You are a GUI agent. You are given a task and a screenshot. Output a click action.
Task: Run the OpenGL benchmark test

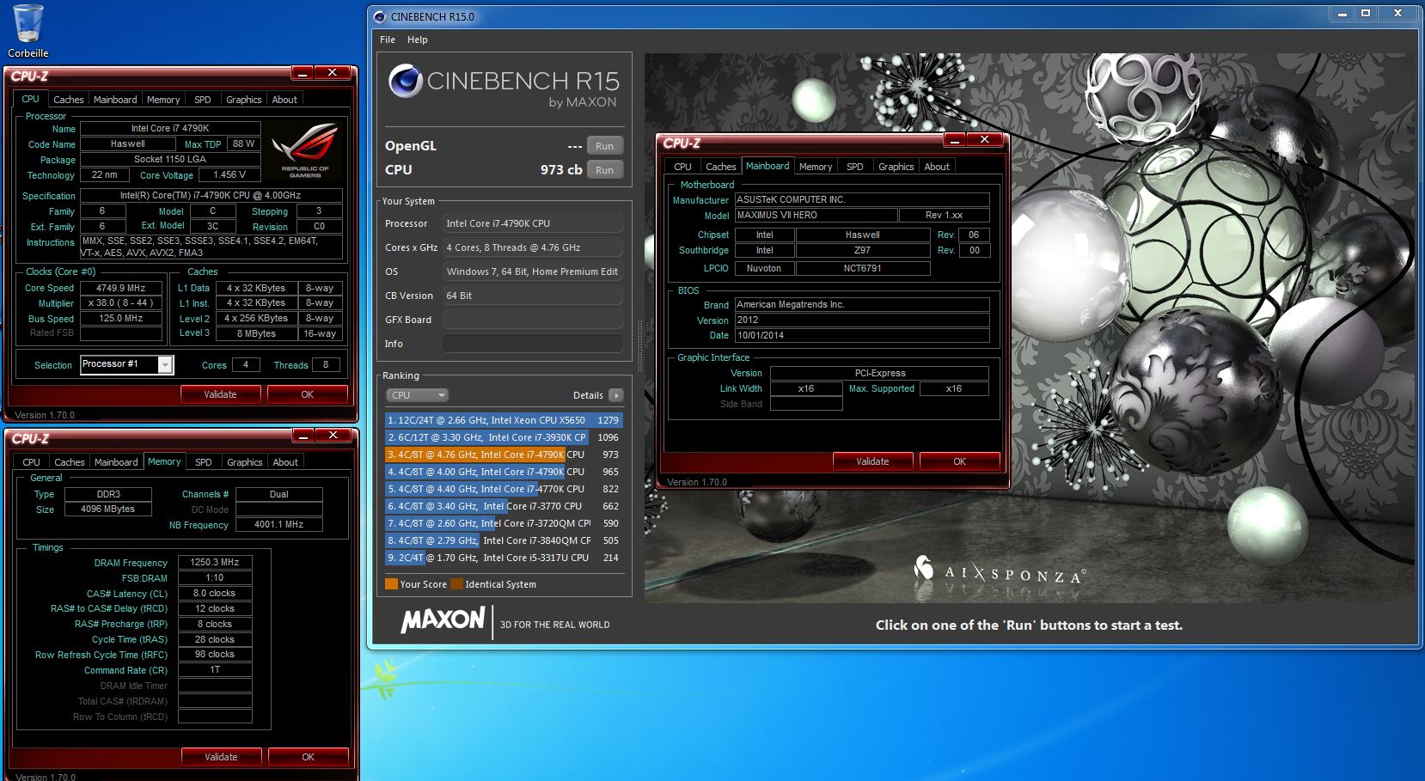click(x=605, y=146)
